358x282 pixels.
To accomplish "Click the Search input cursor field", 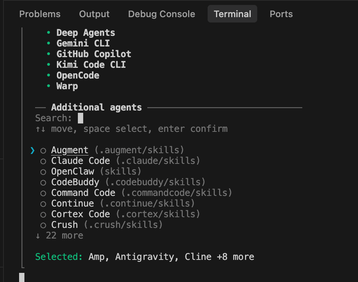I will 81,118.
